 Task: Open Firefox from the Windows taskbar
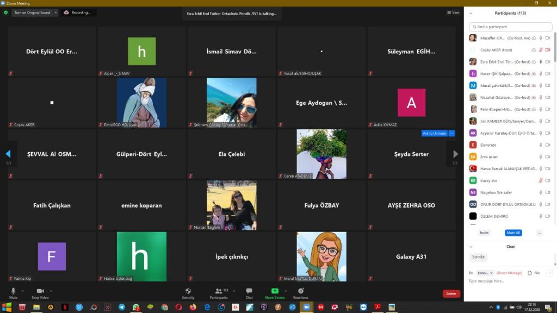point(193,308)
